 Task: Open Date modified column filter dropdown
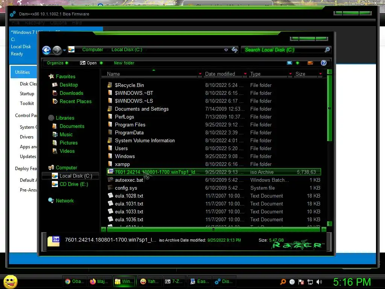[x=245, y=74]
